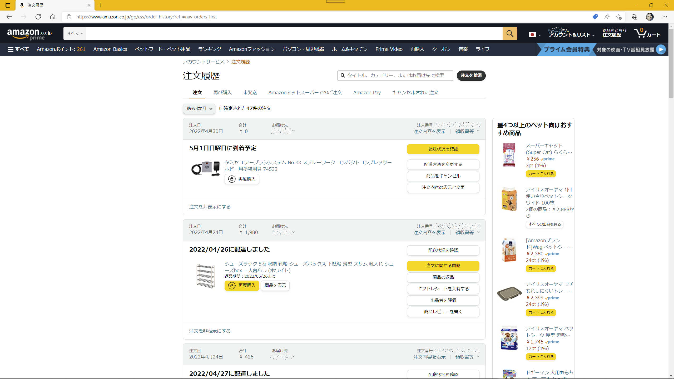Click the shoe rack product thumbnail
Image resolution: width=674 pixels, height=379 pixels.
[x=205, y=276]
